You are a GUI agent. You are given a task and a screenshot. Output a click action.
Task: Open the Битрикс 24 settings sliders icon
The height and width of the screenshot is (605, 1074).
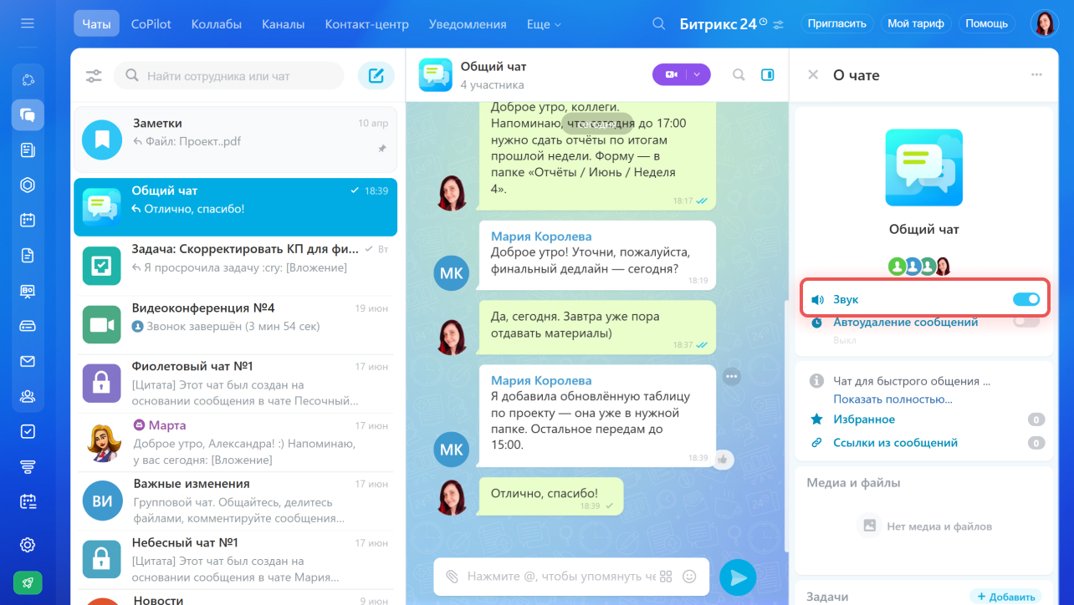(779, 24)
